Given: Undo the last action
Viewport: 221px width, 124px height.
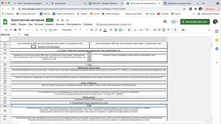Looking at the screenshot, I should pyautogui.click(x=6, y=30).
